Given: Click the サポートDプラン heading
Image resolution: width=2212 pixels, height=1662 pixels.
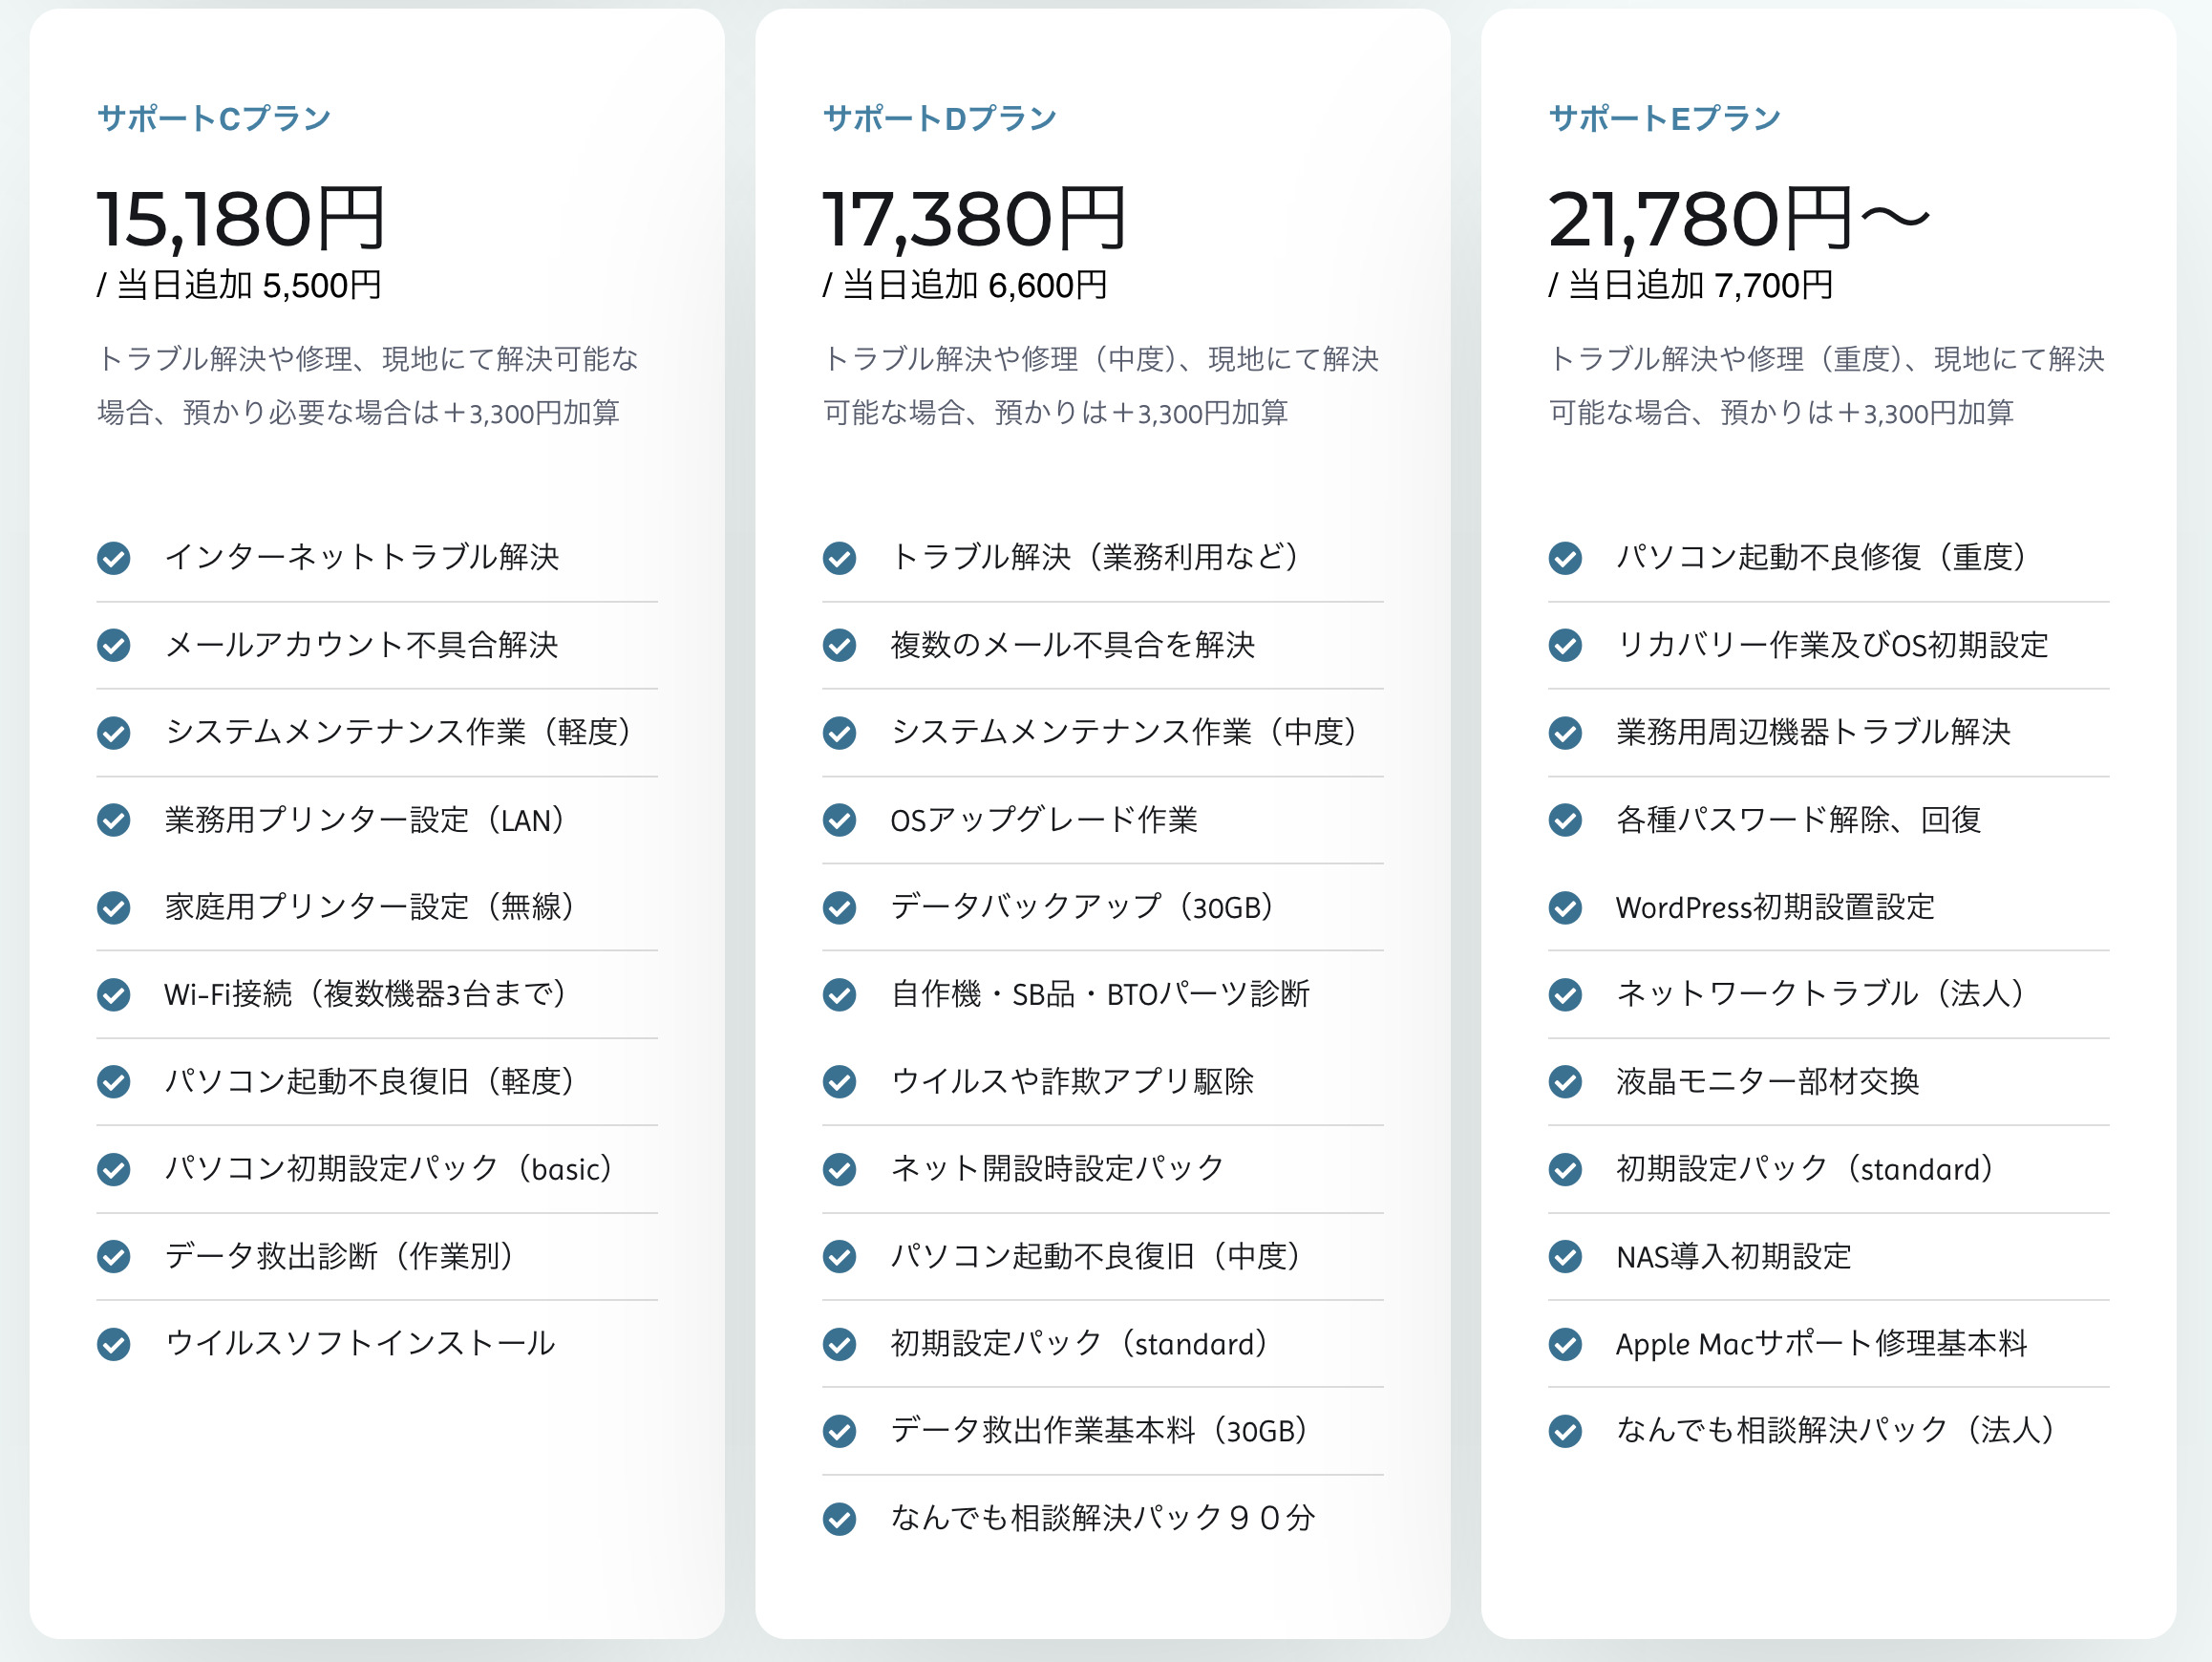Looking at the screenshot, I should click(939, 118).
